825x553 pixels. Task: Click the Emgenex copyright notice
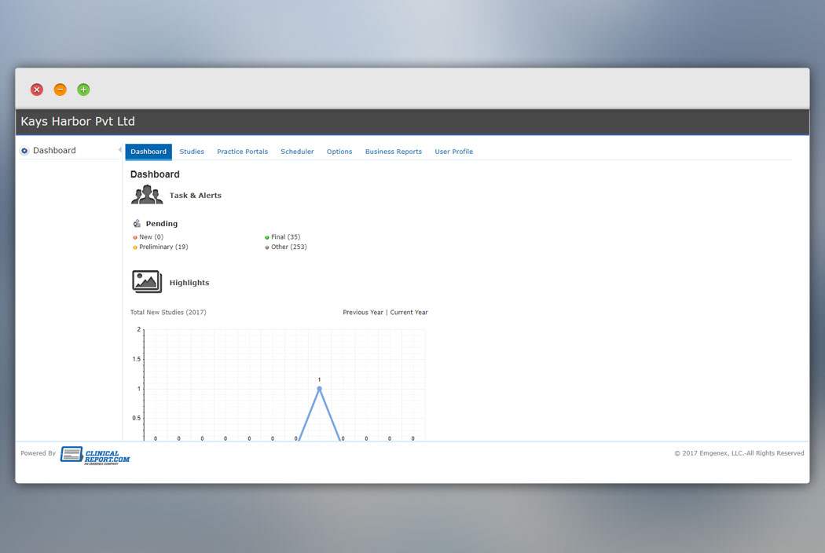coord(739,453)
